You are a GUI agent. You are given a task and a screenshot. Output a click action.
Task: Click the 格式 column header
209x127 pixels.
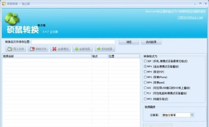(x=100, y=57)
